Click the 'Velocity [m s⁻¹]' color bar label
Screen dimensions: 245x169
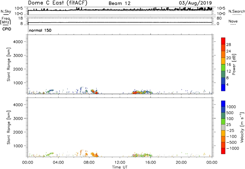point(242,127)
